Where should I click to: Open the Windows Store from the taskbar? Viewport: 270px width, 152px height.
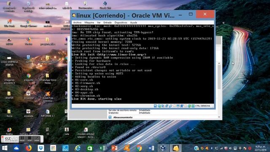90,148
